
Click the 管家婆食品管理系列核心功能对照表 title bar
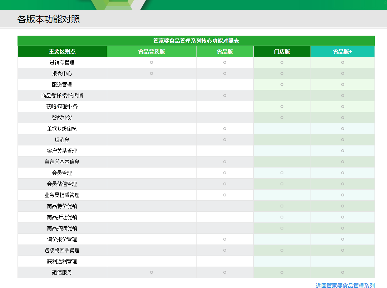196,41
